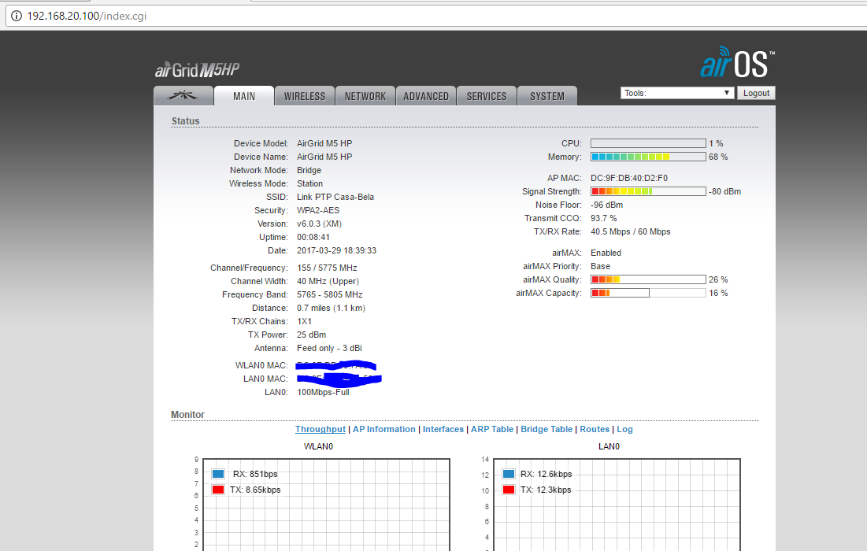Click the Status section heading
Image resolution: width=867 pixels, height=551 pixels.
[x=185, y=121]
